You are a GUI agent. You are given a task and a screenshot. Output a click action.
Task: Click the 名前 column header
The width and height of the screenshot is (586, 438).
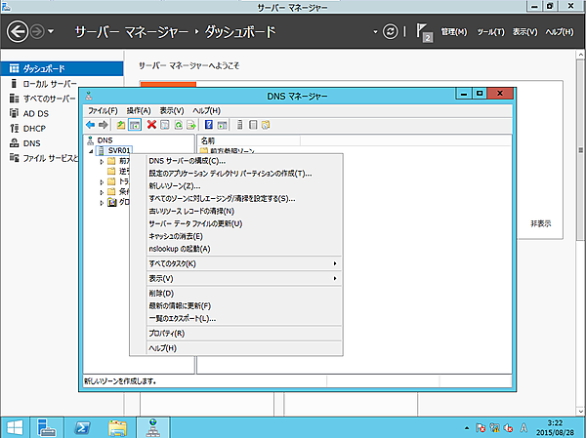[248, 140]
